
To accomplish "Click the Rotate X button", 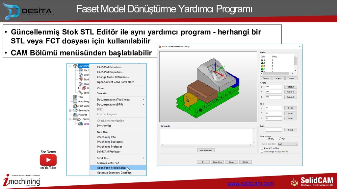I will (291, 87).
